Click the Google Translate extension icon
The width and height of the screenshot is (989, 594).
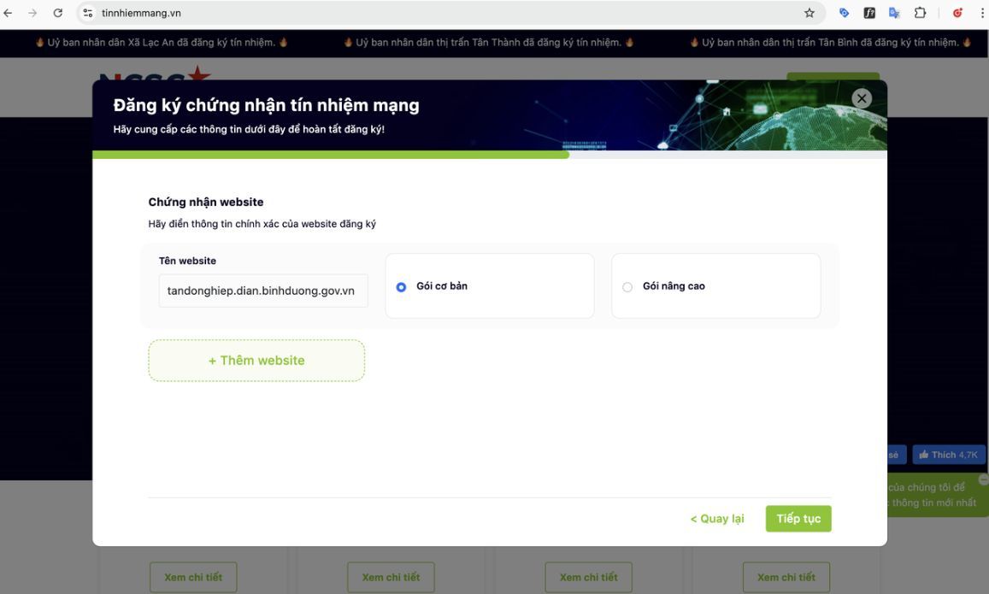click(894, 13)
